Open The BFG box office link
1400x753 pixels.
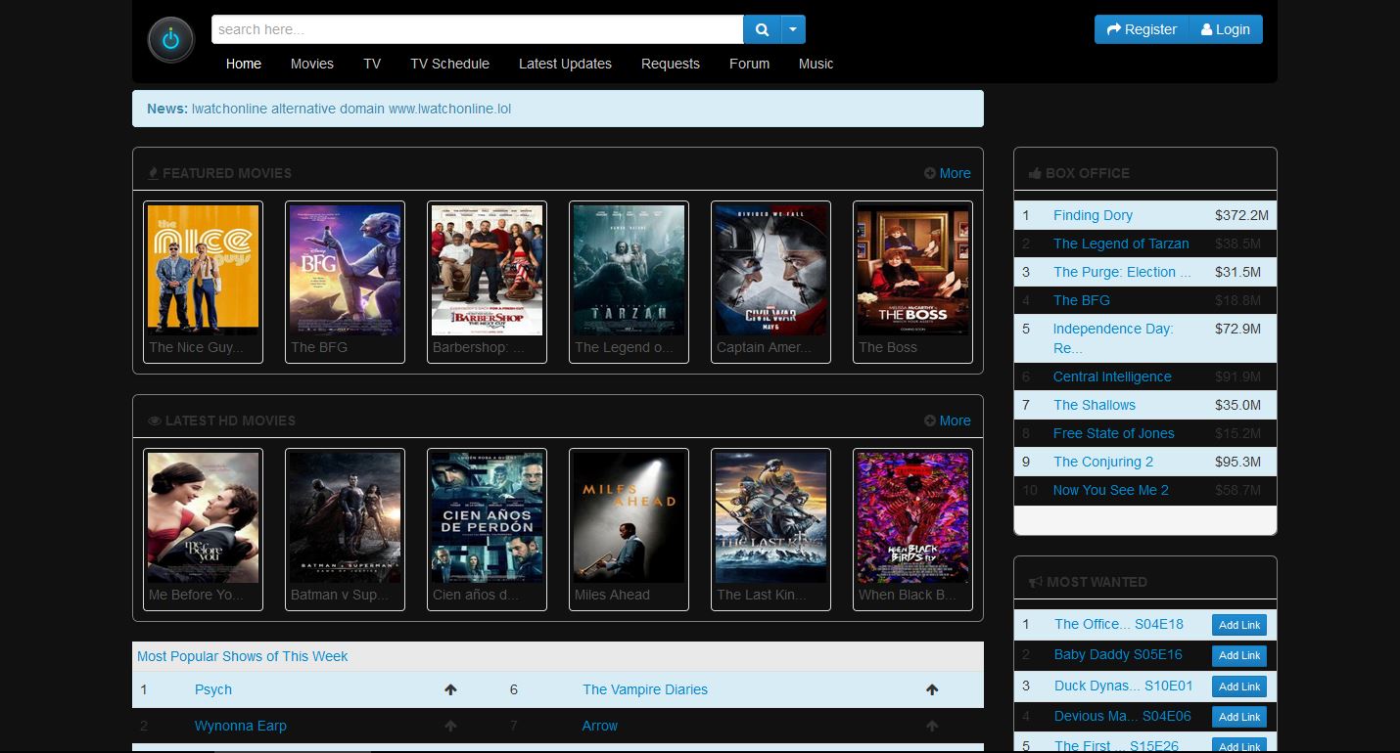coord(1082,300)
